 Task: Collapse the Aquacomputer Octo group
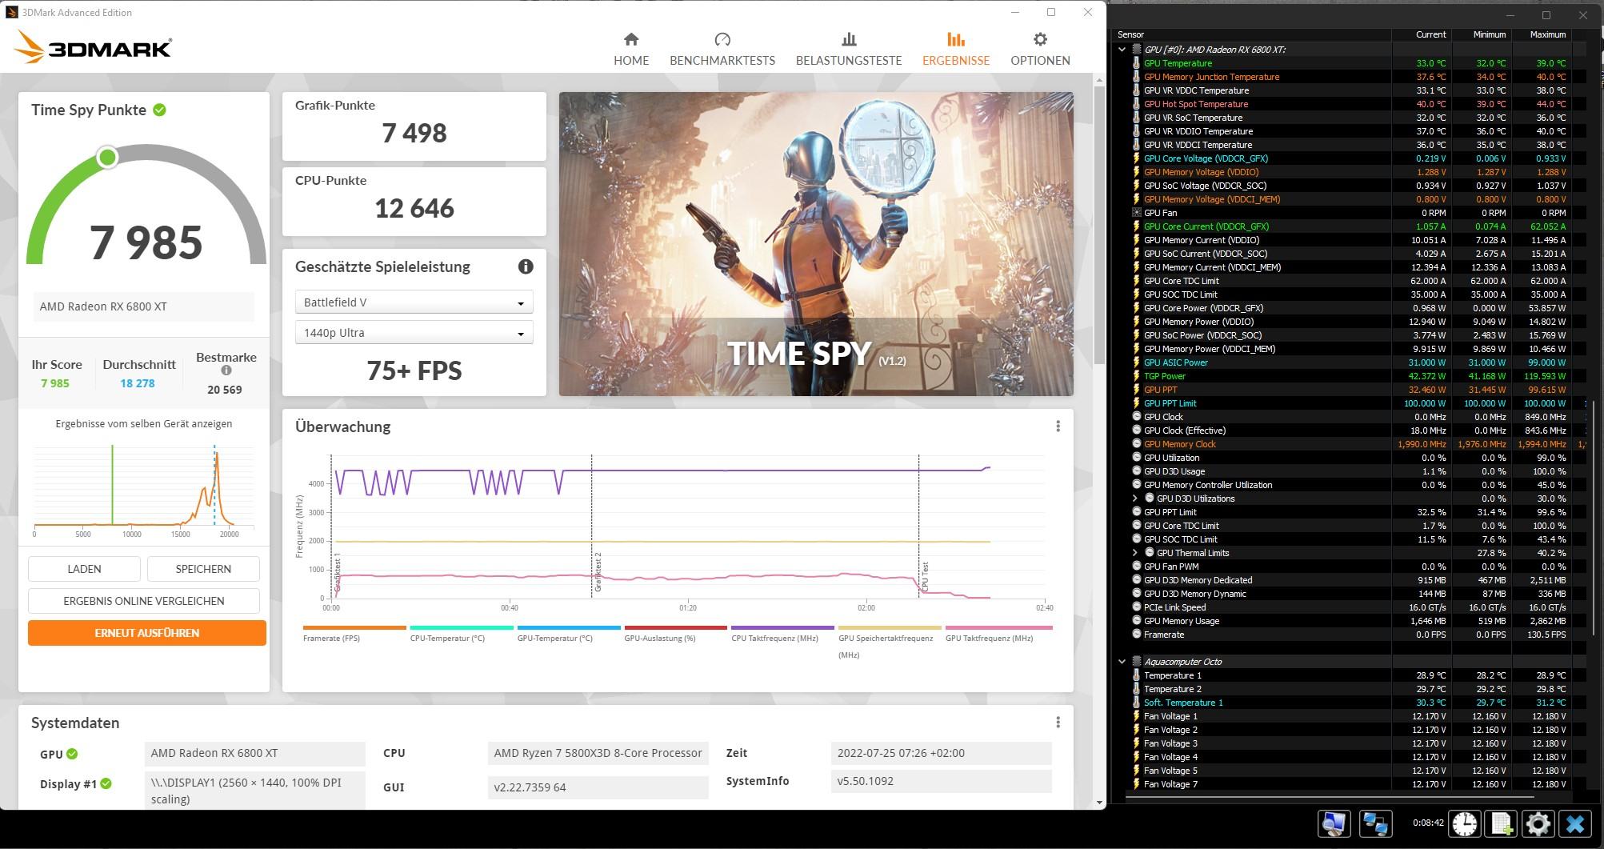tap(1122, 662)
